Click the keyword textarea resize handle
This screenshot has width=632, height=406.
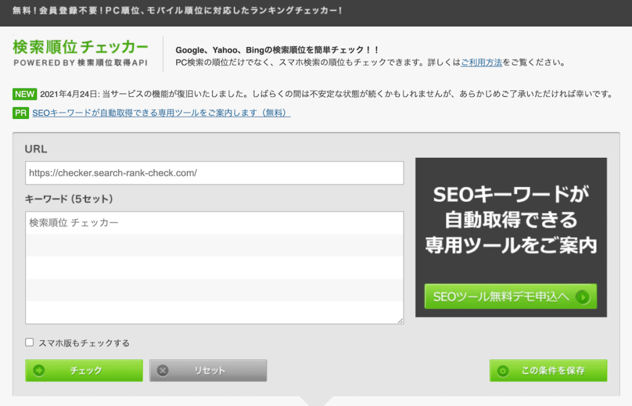tap(400, 320)
